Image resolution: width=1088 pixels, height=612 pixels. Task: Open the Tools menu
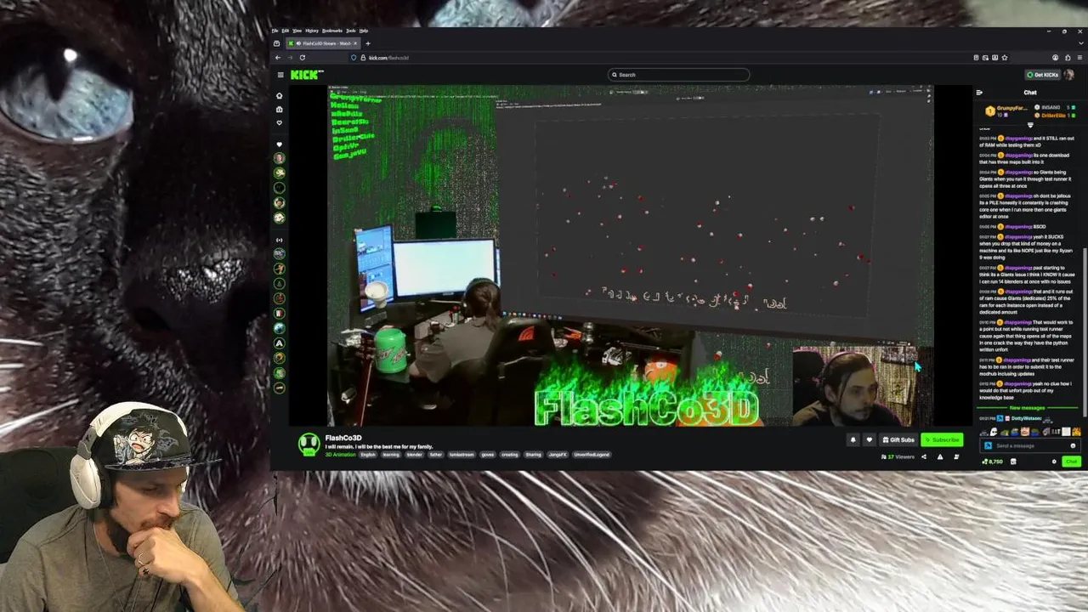[x=350, y=31]
